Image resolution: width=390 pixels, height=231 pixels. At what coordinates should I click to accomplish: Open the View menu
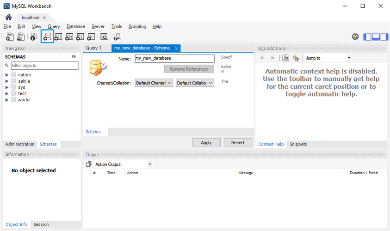37,26
